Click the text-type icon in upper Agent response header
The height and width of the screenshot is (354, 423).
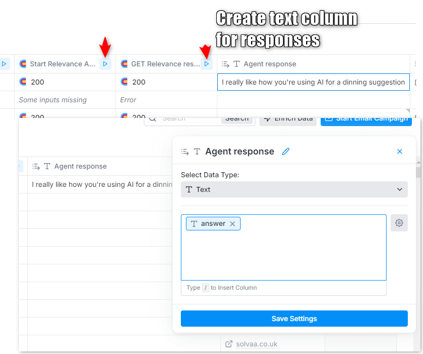(x=237, y=64)
